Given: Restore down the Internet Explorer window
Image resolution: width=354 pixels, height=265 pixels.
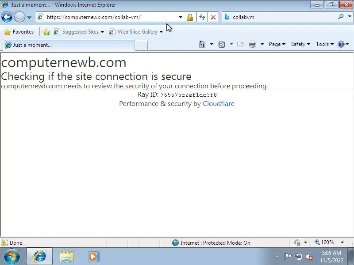Looking at the screenshot, I should coord(331,5).
